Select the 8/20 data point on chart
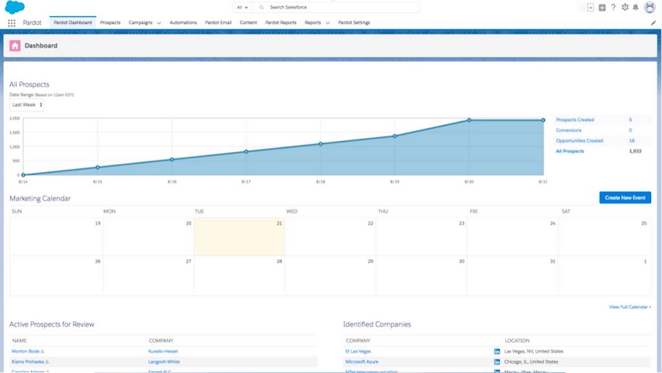662x373 pixels. (469, 120)
